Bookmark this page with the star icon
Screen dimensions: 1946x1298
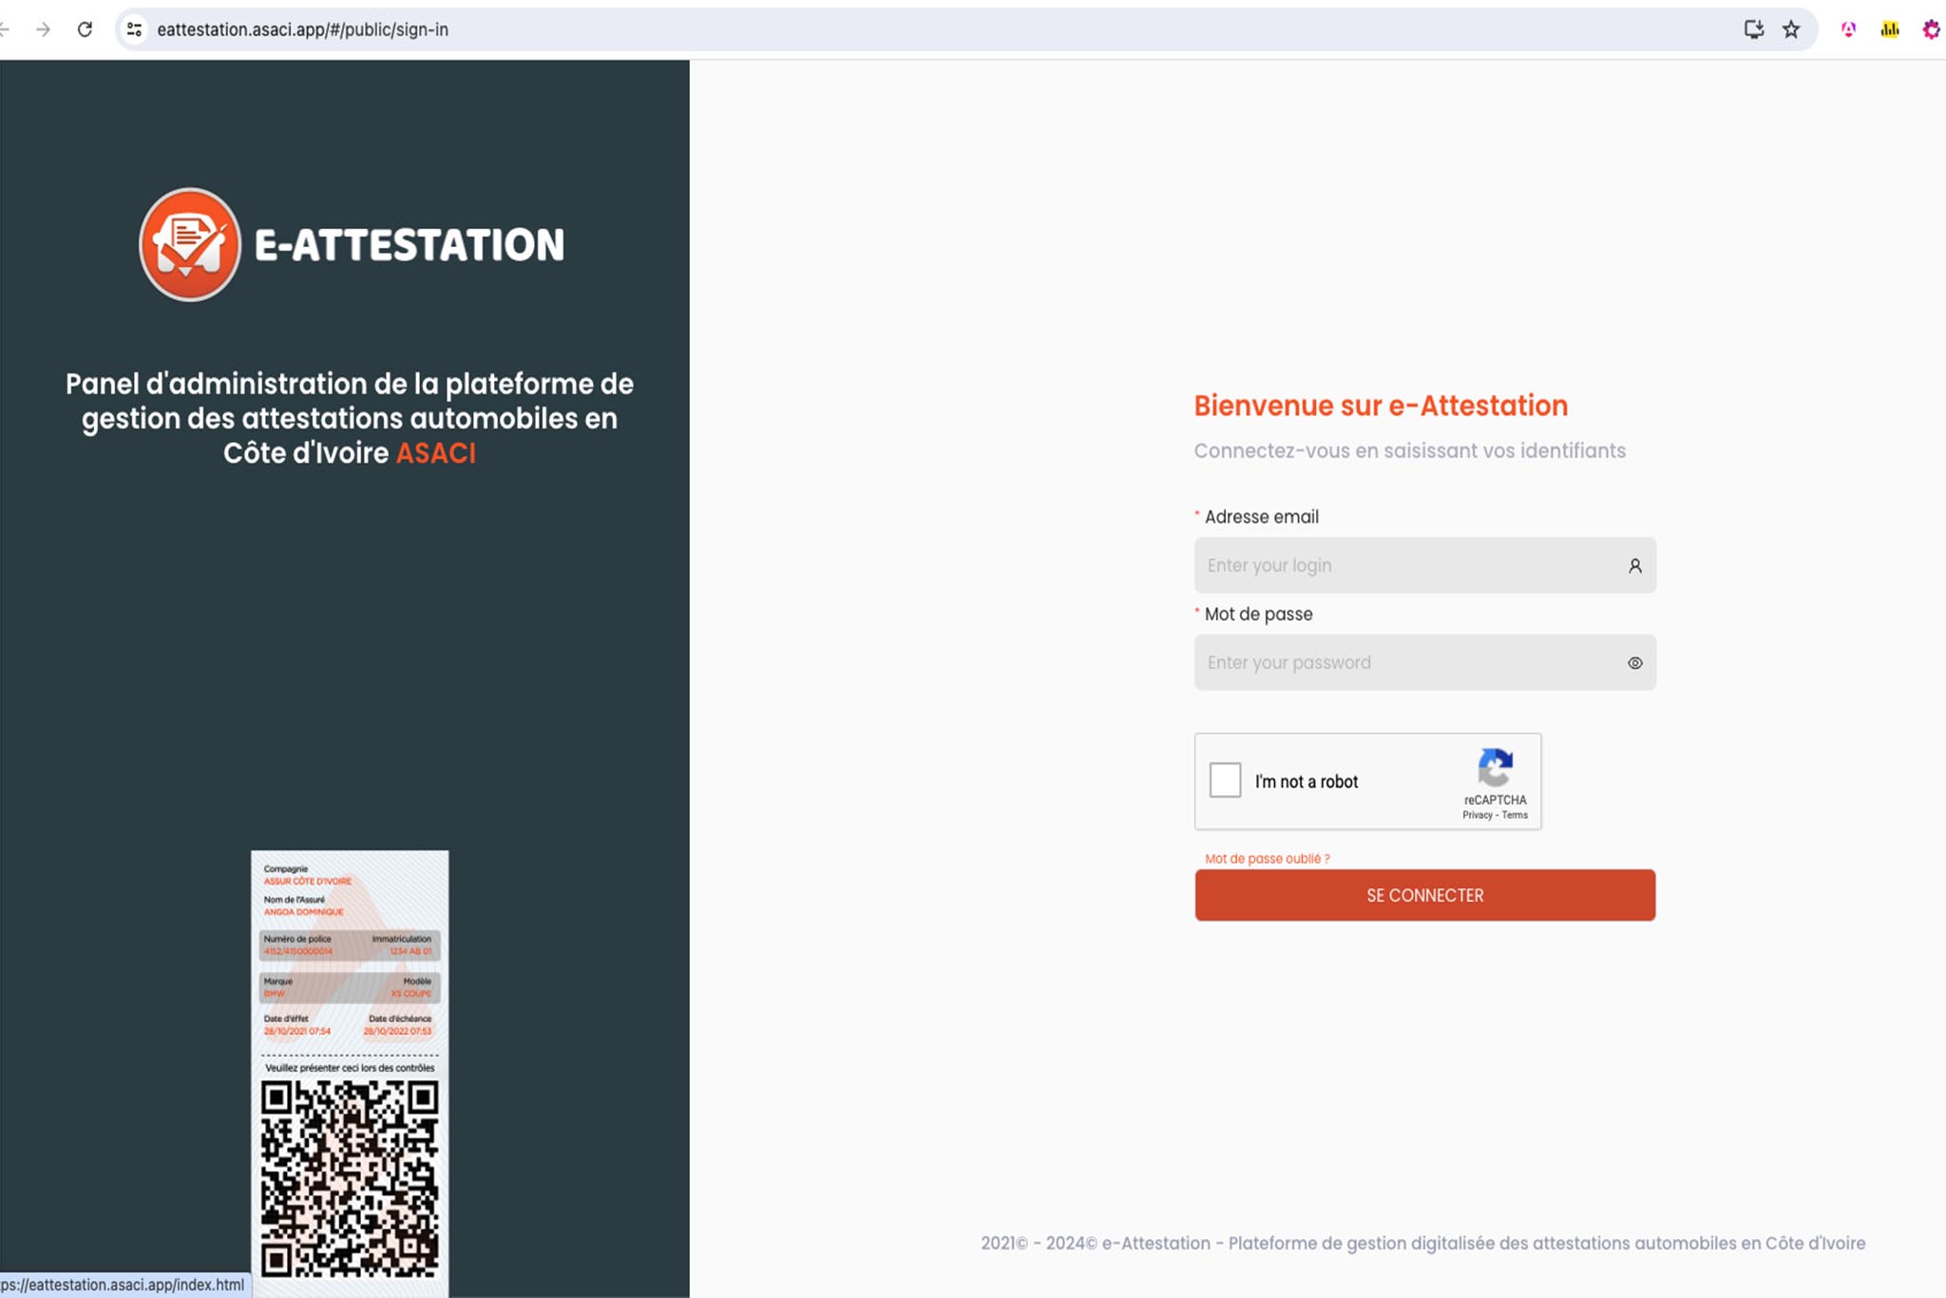coord(1791,29)
